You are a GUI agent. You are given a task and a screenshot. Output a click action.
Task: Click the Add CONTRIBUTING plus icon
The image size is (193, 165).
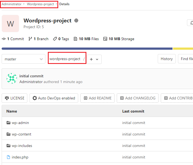pos(166,98)
